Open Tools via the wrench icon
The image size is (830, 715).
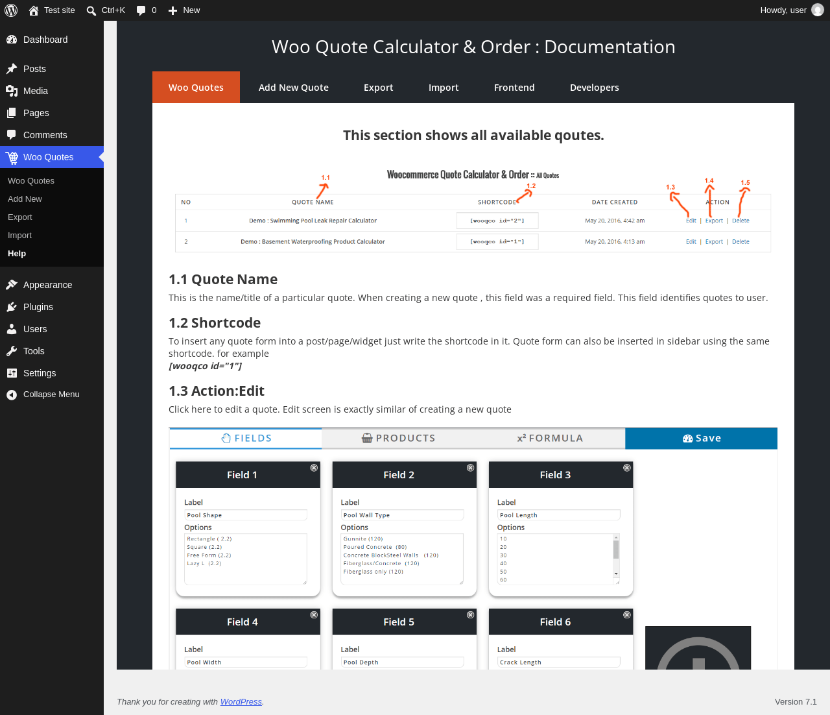12,351
